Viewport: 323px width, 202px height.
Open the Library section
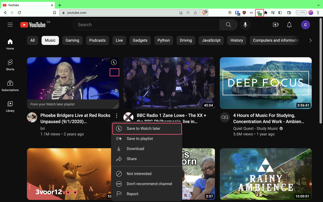click(x=10, y=106)
